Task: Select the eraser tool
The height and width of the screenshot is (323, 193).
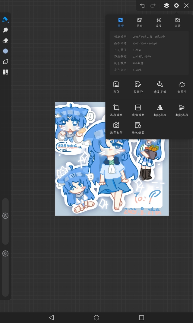Action: pyautogui.click(x=5, y=41)
